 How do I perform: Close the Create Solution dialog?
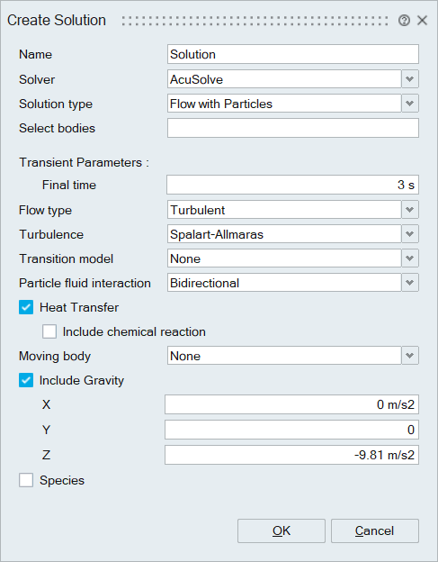point(423,21)
